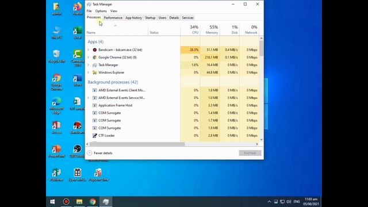Click the CTF Loader pen icon
Viewport: 368px width, 207px height.
pos(95,136)
